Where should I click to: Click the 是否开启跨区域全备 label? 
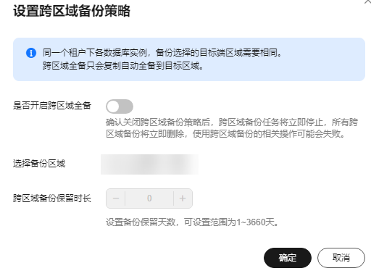tap(52, 106)
